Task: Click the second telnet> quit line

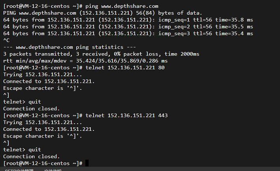Action: click(x=22, y=150)
